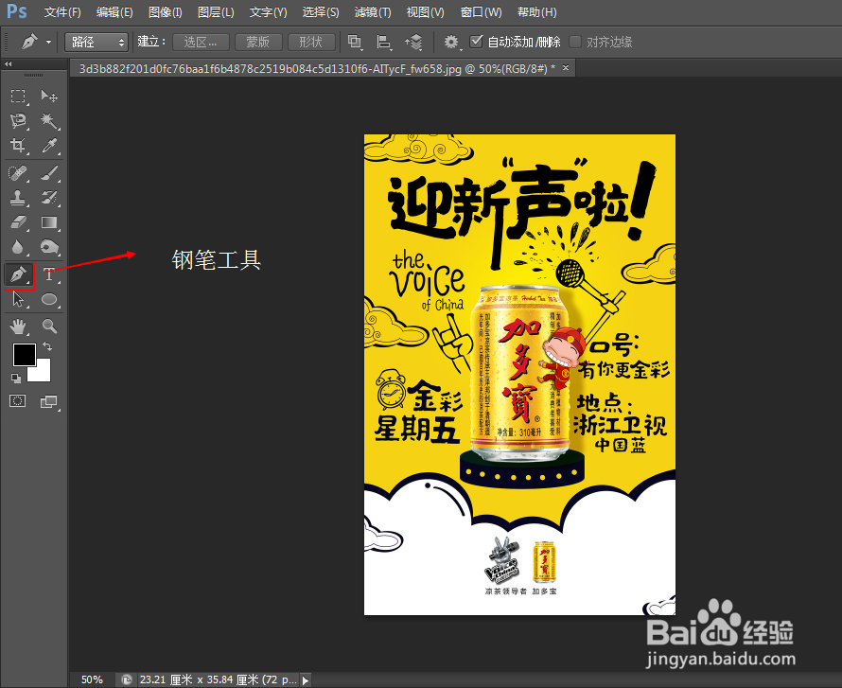Screen dimensions: 842x688
Task: Select the Eyedropper tool
Action: [x=49, y=145]
